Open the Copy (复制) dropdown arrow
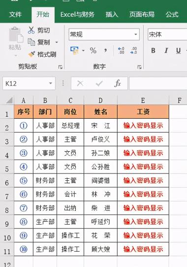 (57, 42)
